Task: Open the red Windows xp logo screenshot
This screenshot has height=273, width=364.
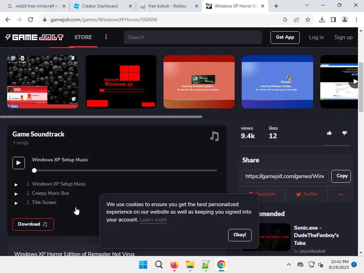Action: pos(121,82)
